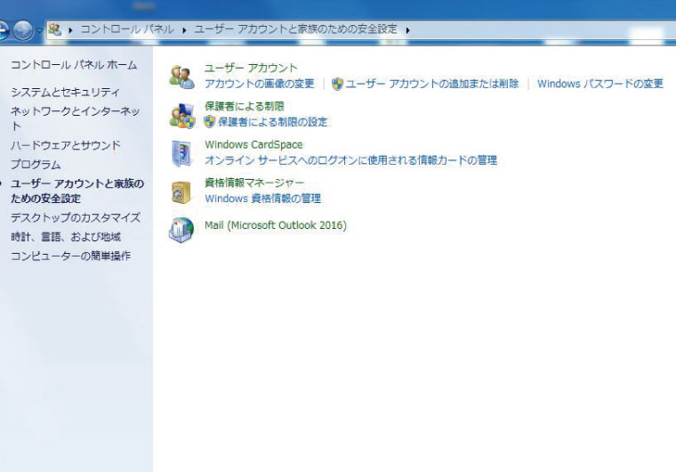This screenshot has height=472, width=676.
Task: Open the Windows CardSpace heading link
Action: tap(253, 144)
